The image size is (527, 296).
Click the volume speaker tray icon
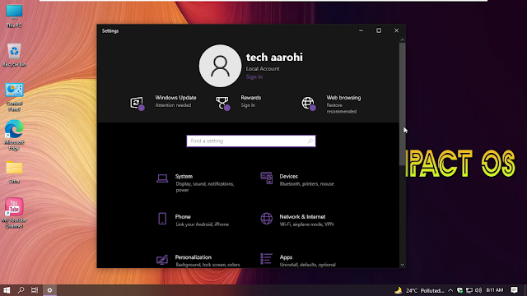click(x=478, y=290)
